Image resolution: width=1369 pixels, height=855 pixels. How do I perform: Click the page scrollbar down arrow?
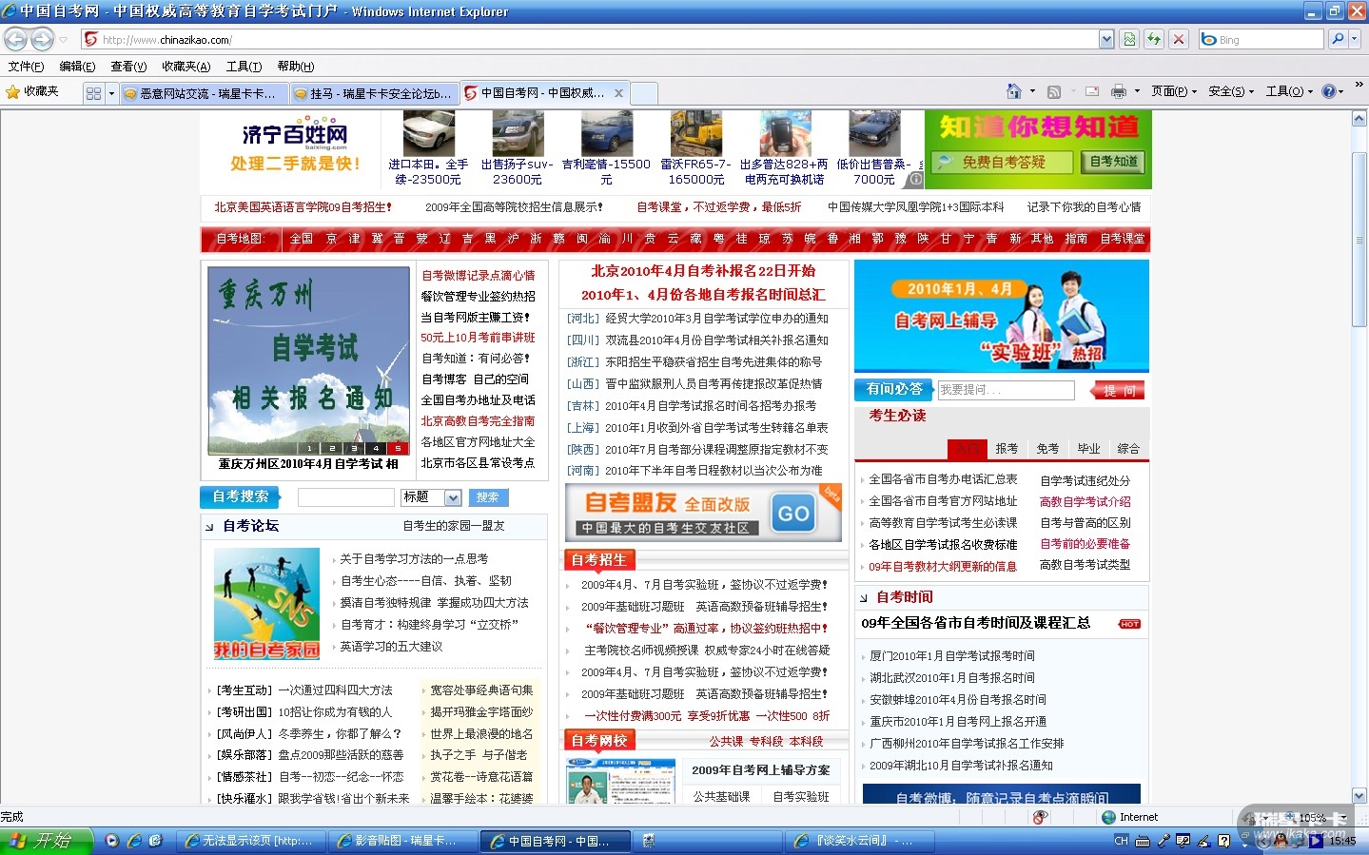point(1359,796)
